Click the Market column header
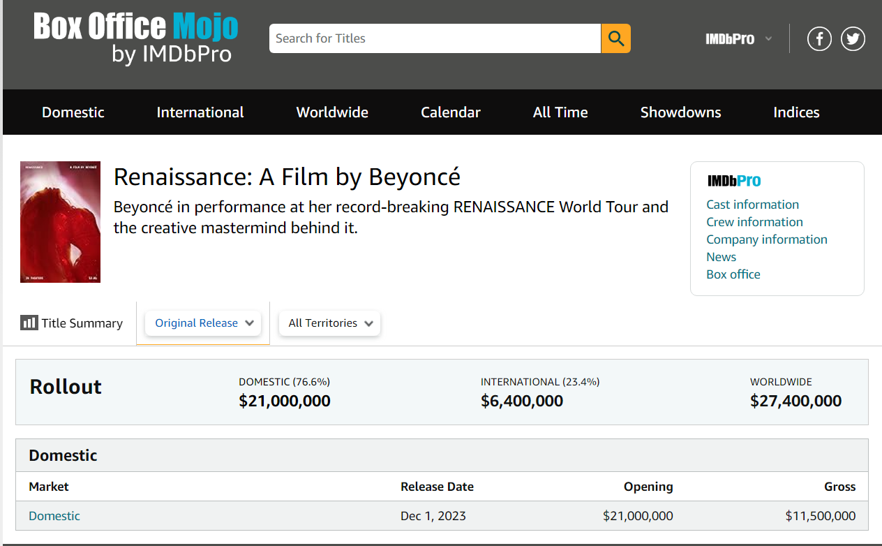Image resolution: width=882 pixels, height=546 pixels. point(49,487)
